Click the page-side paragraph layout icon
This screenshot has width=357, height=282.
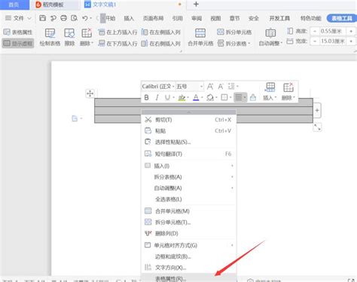coord(75,118)
